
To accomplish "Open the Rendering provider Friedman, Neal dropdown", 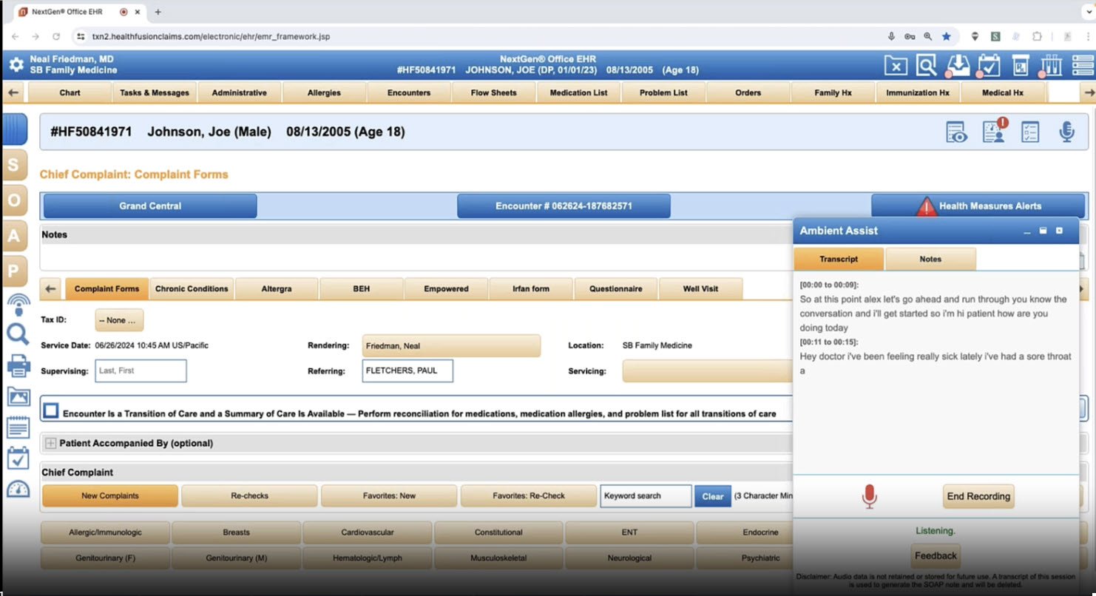I will 451,345.
